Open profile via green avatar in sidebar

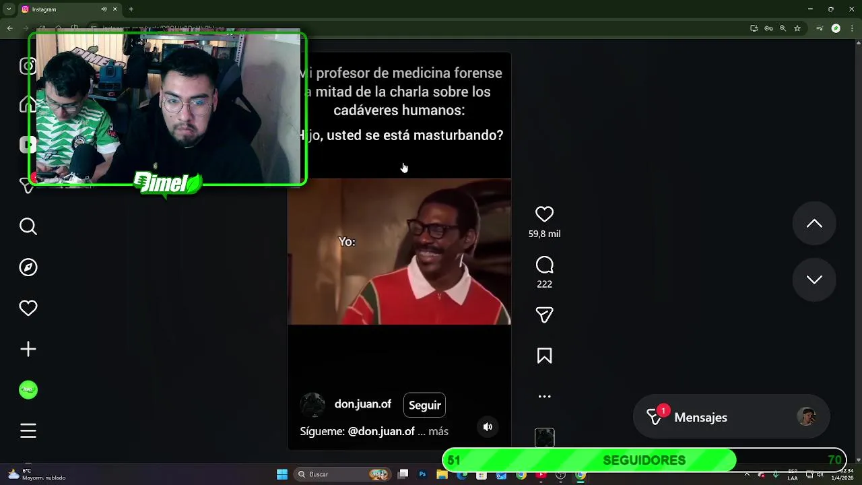[x=28, y=389]
